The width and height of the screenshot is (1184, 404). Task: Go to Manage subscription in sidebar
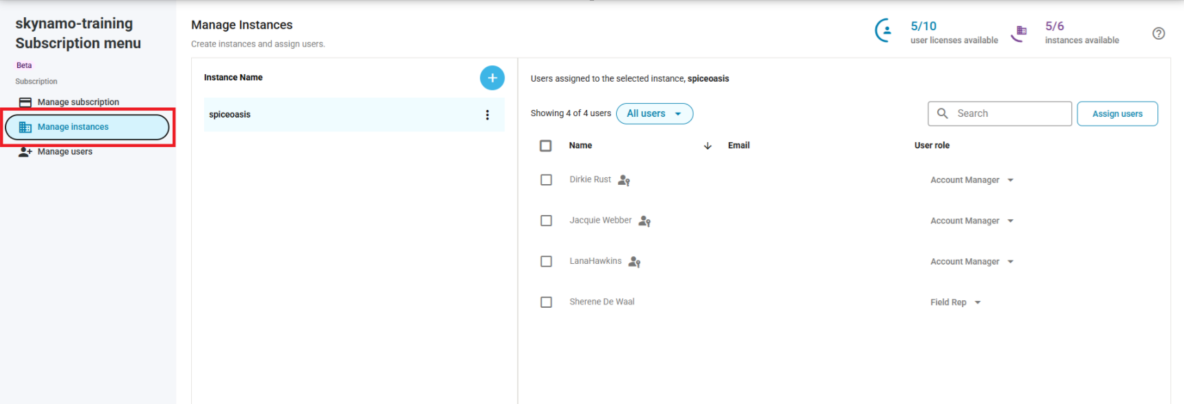(x=78, y=102)
